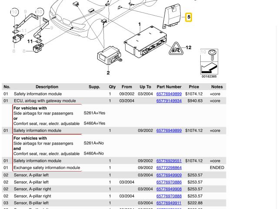The height and width of the screenshot is (209, 278).
Task: Click the Part Number column header
Action: pos(169,87)
